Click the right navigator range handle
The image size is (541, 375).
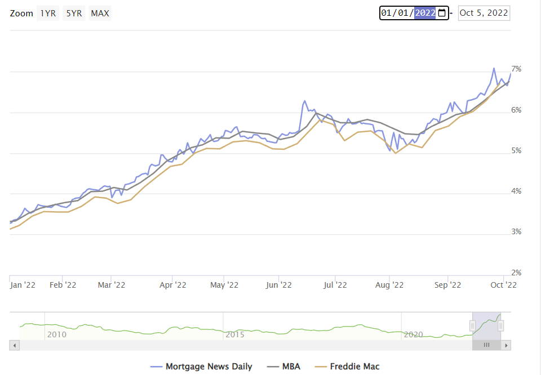click(500, 325)
